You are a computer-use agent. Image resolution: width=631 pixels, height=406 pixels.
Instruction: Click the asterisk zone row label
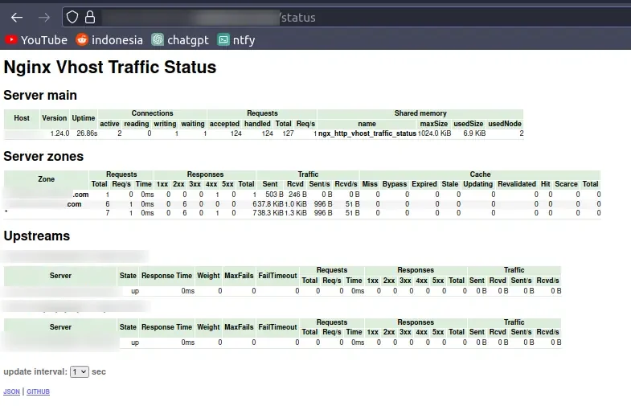[x=6, y=211]
